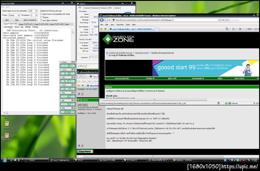Click IE Feeds toolbar icon

click(x=234, y=29)
